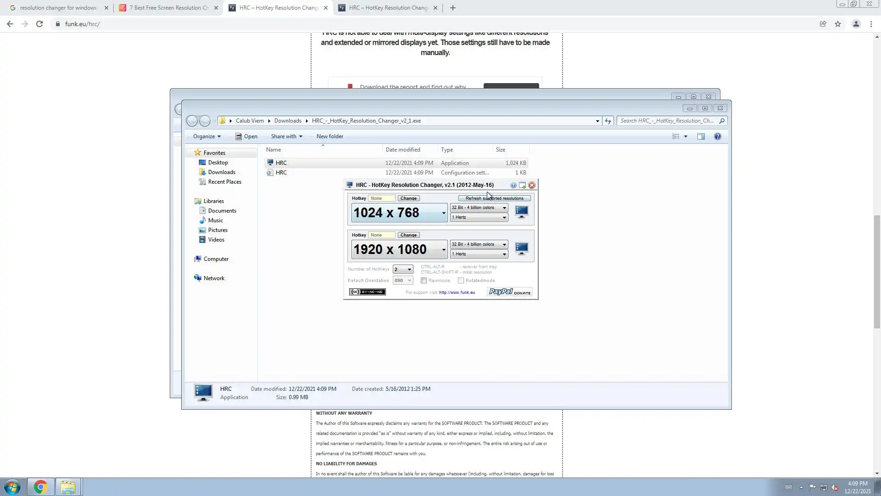
Task: Switch to 7 Best Free Screen Resolution tab
Action: [168, 8]
